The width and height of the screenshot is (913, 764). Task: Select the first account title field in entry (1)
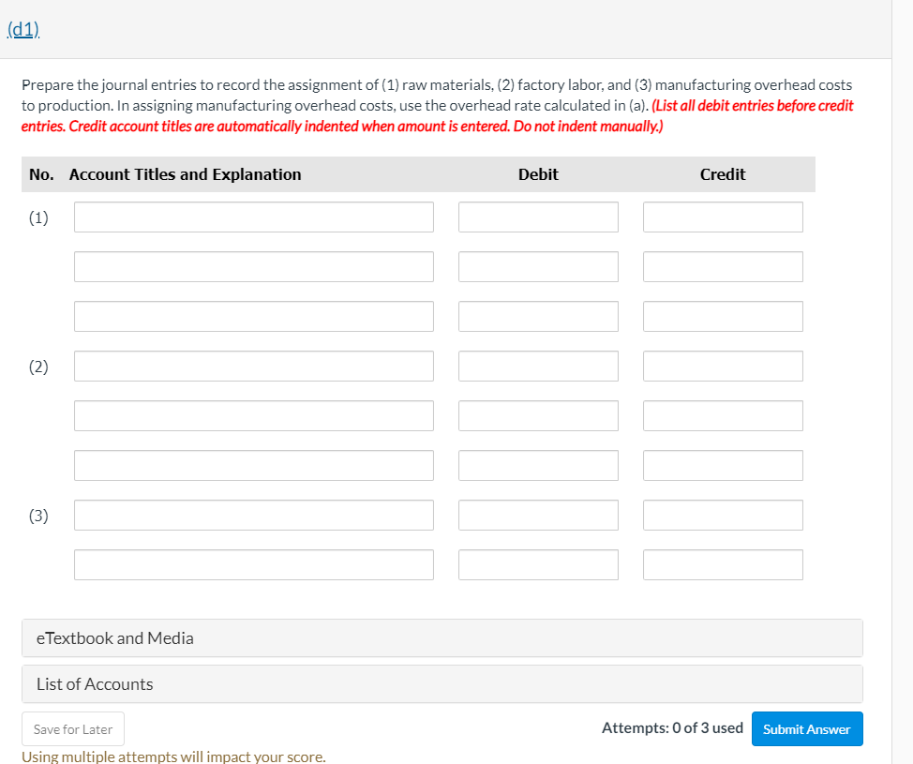point(253,217)
